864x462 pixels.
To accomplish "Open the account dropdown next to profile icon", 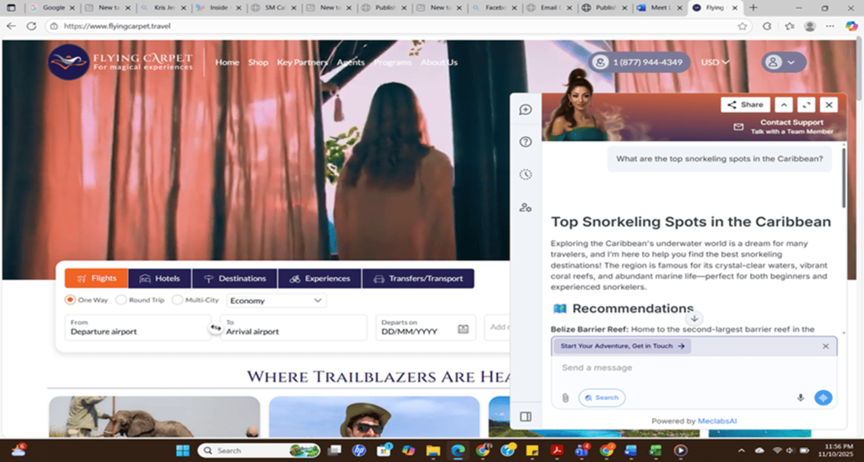I will tap(792, 61).
